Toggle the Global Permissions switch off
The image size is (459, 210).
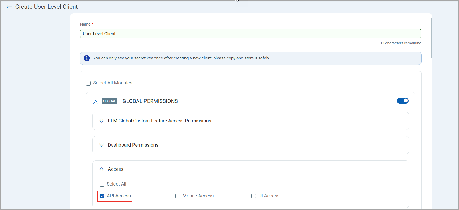[x=402, y=101]
